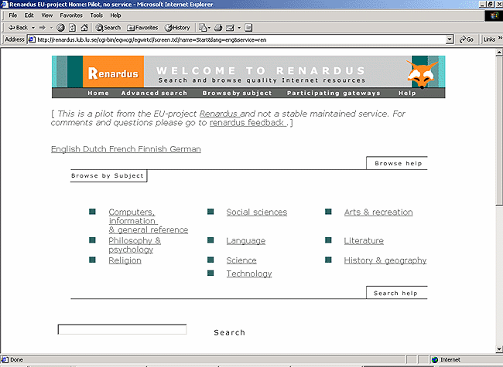Screen dimensions: 503x367
Task: Browse Philosophy & psychology subject
Action: 135,245
